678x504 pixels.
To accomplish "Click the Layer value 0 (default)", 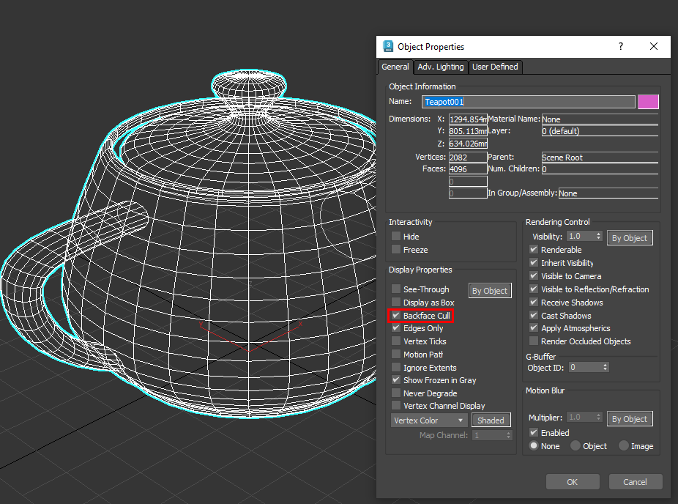I will point(600,131).
